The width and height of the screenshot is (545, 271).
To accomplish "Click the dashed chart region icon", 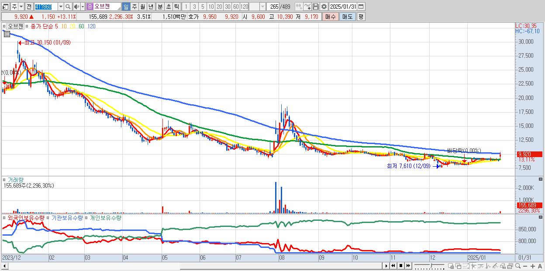I will pyautogui.click(x=466, y=266).
